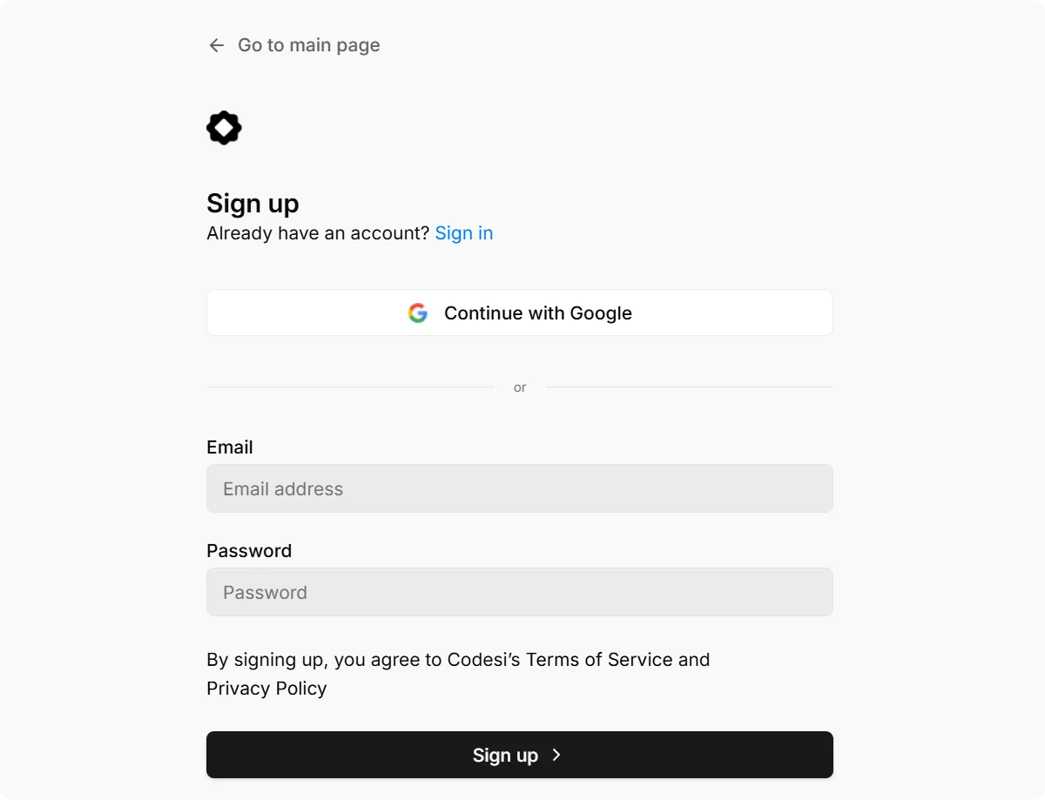
Task: Click the Password input field
Action: click(x=519, y=592)
